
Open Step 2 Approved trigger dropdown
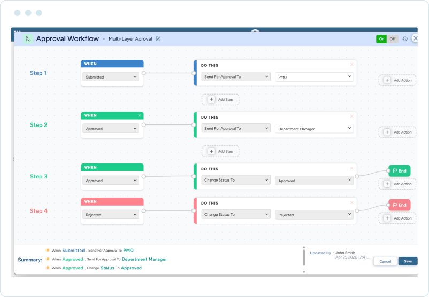111,128
